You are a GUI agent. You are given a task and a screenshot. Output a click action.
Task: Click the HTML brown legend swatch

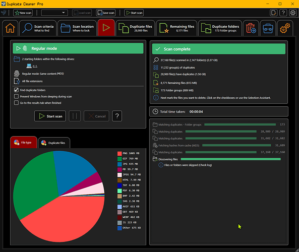[x=119, y=180]
